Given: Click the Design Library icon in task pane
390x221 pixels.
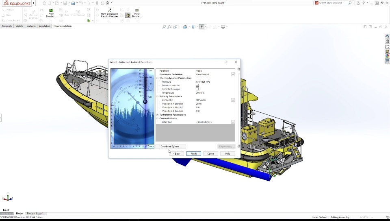Looking at the screenshot, I should (387, 42).
